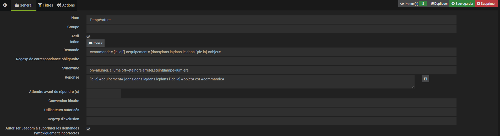
Task: Show Phrase(s) with the eye icon
Action: (409, 4)
